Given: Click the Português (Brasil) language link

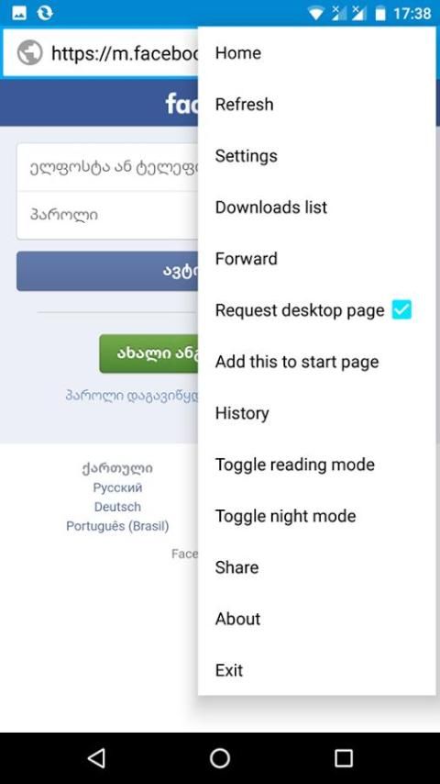Looking at the screenshot, I should 117,526.
